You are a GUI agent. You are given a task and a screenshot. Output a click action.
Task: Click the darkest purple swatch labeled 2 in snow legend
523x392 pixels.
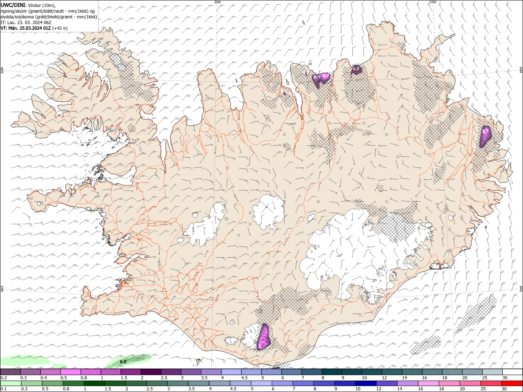pos(150,372)
